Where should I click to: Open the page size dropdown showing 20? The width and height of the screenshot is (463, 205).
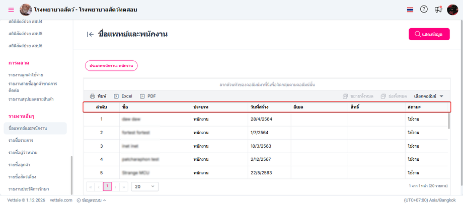[x=144, y=186]
